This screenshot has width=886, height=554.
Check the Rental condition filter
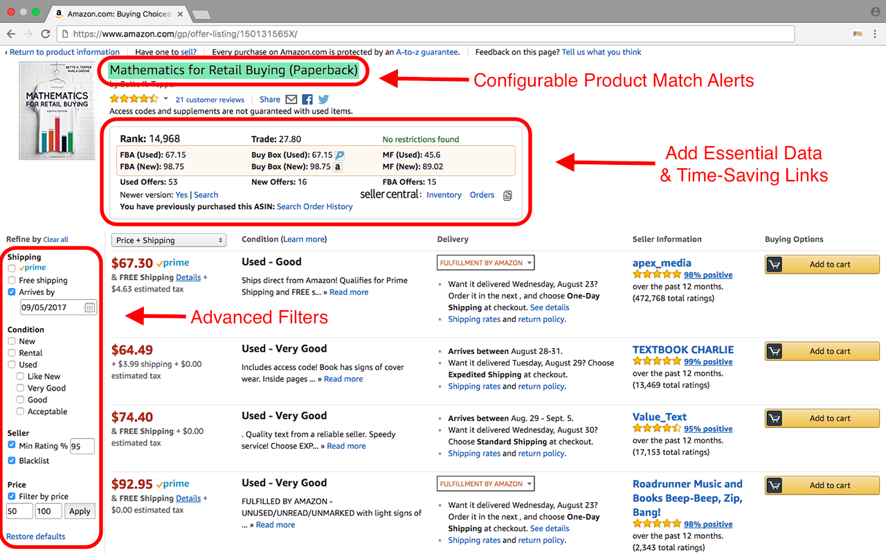[12, 353]
